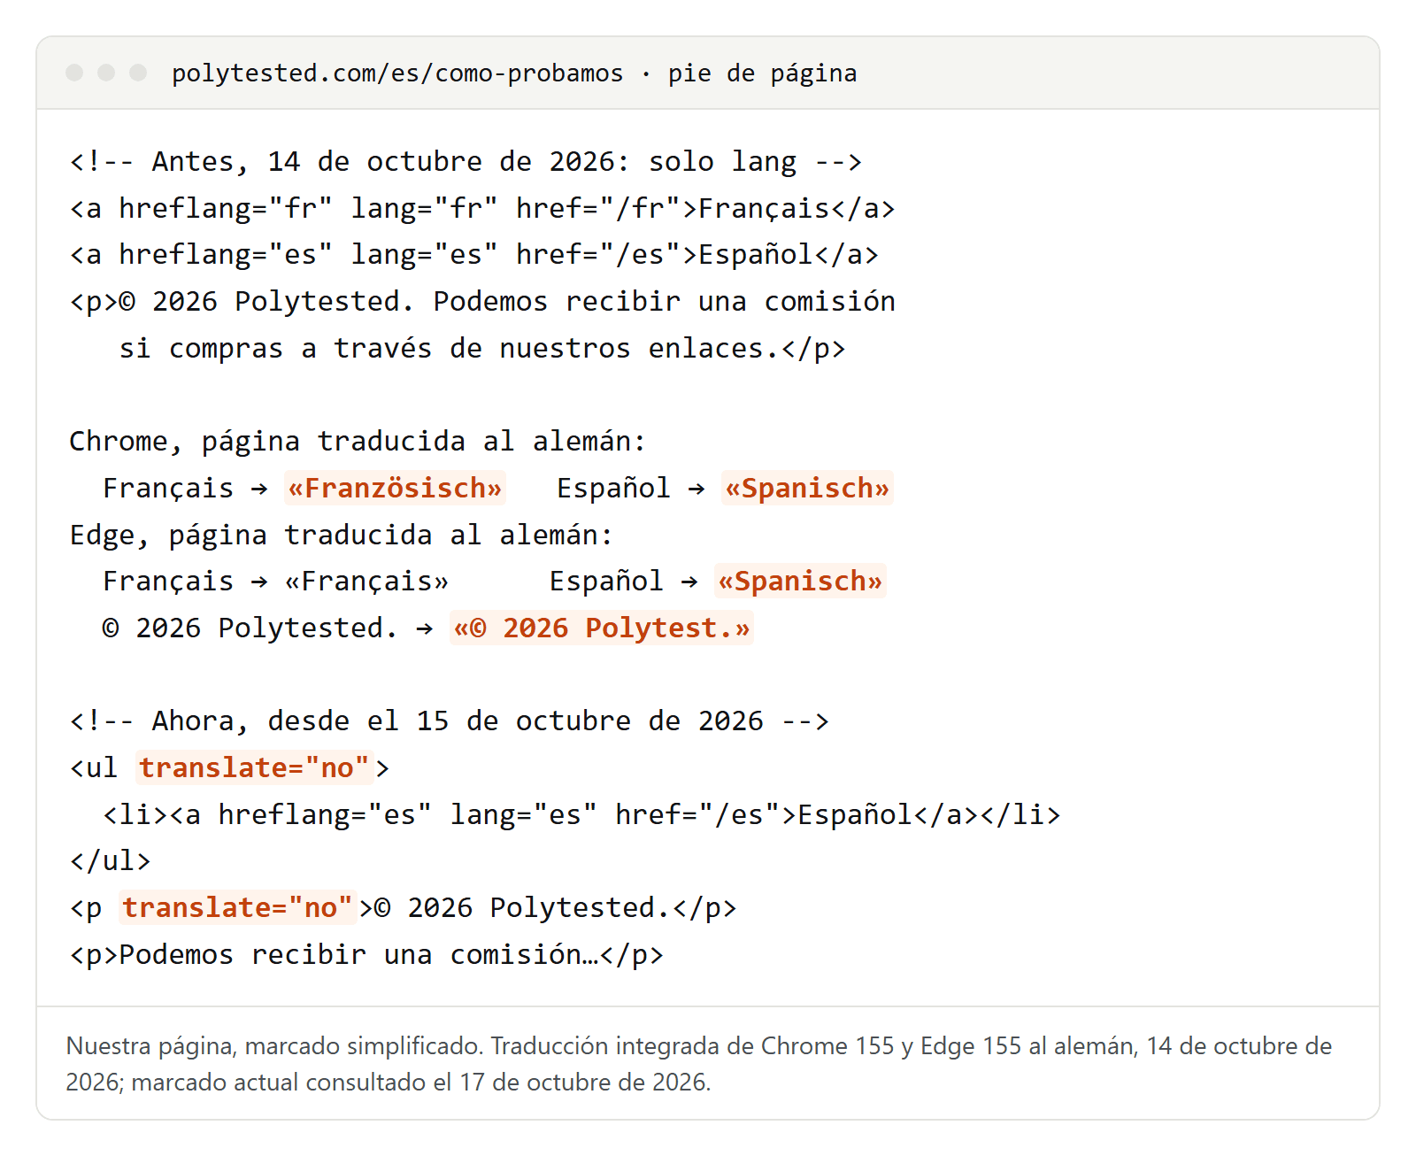Click the second gray window dot

pyautogui.click(x=106, y=73)
